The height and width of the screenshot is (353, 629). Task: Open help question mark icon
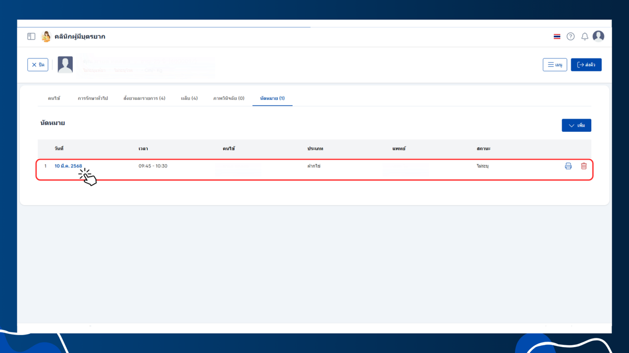pyautogui.click(x=571, y=36)
